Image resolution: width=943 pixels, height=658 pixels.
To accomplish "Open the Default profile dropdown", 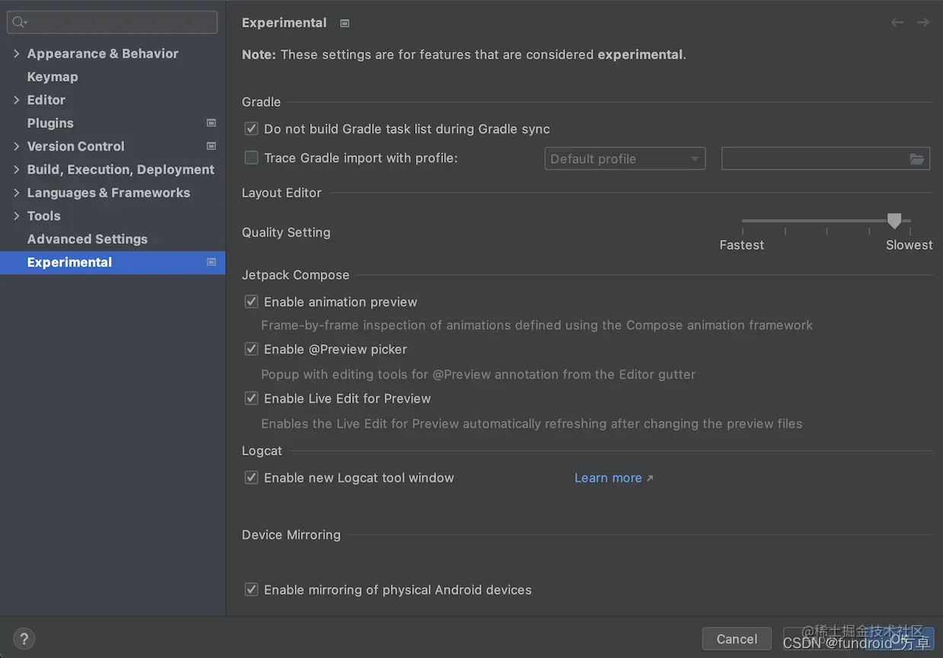I will (x=625, y=159).
